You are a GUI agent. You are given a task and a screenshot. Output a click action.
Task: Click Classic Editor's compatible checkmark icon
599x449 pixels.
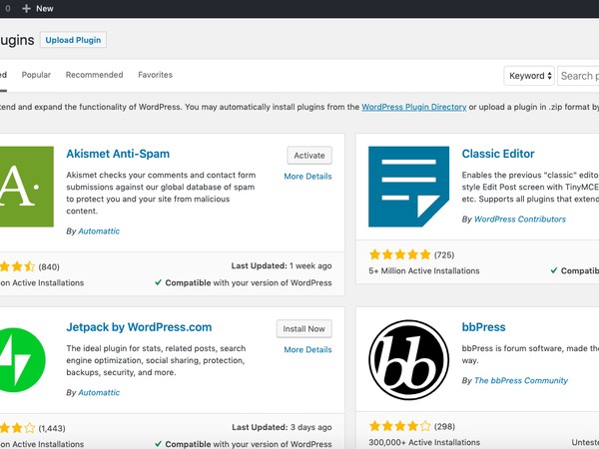pyautogui.click(x=554, y=270)
